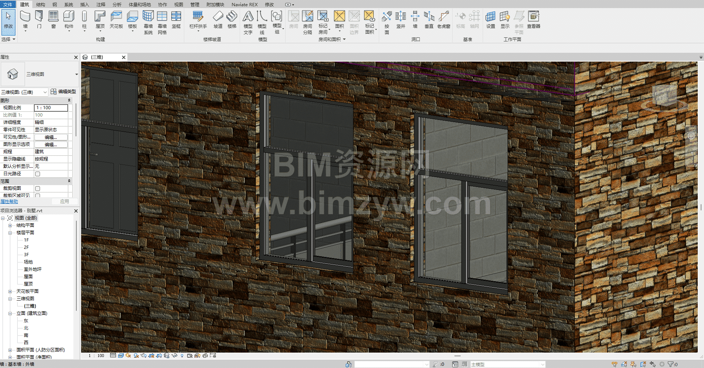
Task: Click the ViewCube in the 3D view
Action: 665,97
